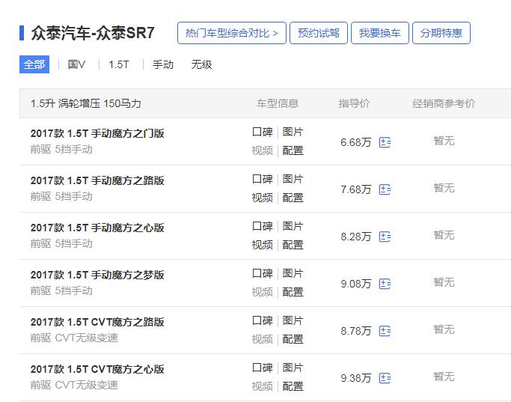Open price calculator icon beside 9.08万
Image resolution: width=511 pixels, height=402 pixels.
pyautogui.click(x=385, y=284)
